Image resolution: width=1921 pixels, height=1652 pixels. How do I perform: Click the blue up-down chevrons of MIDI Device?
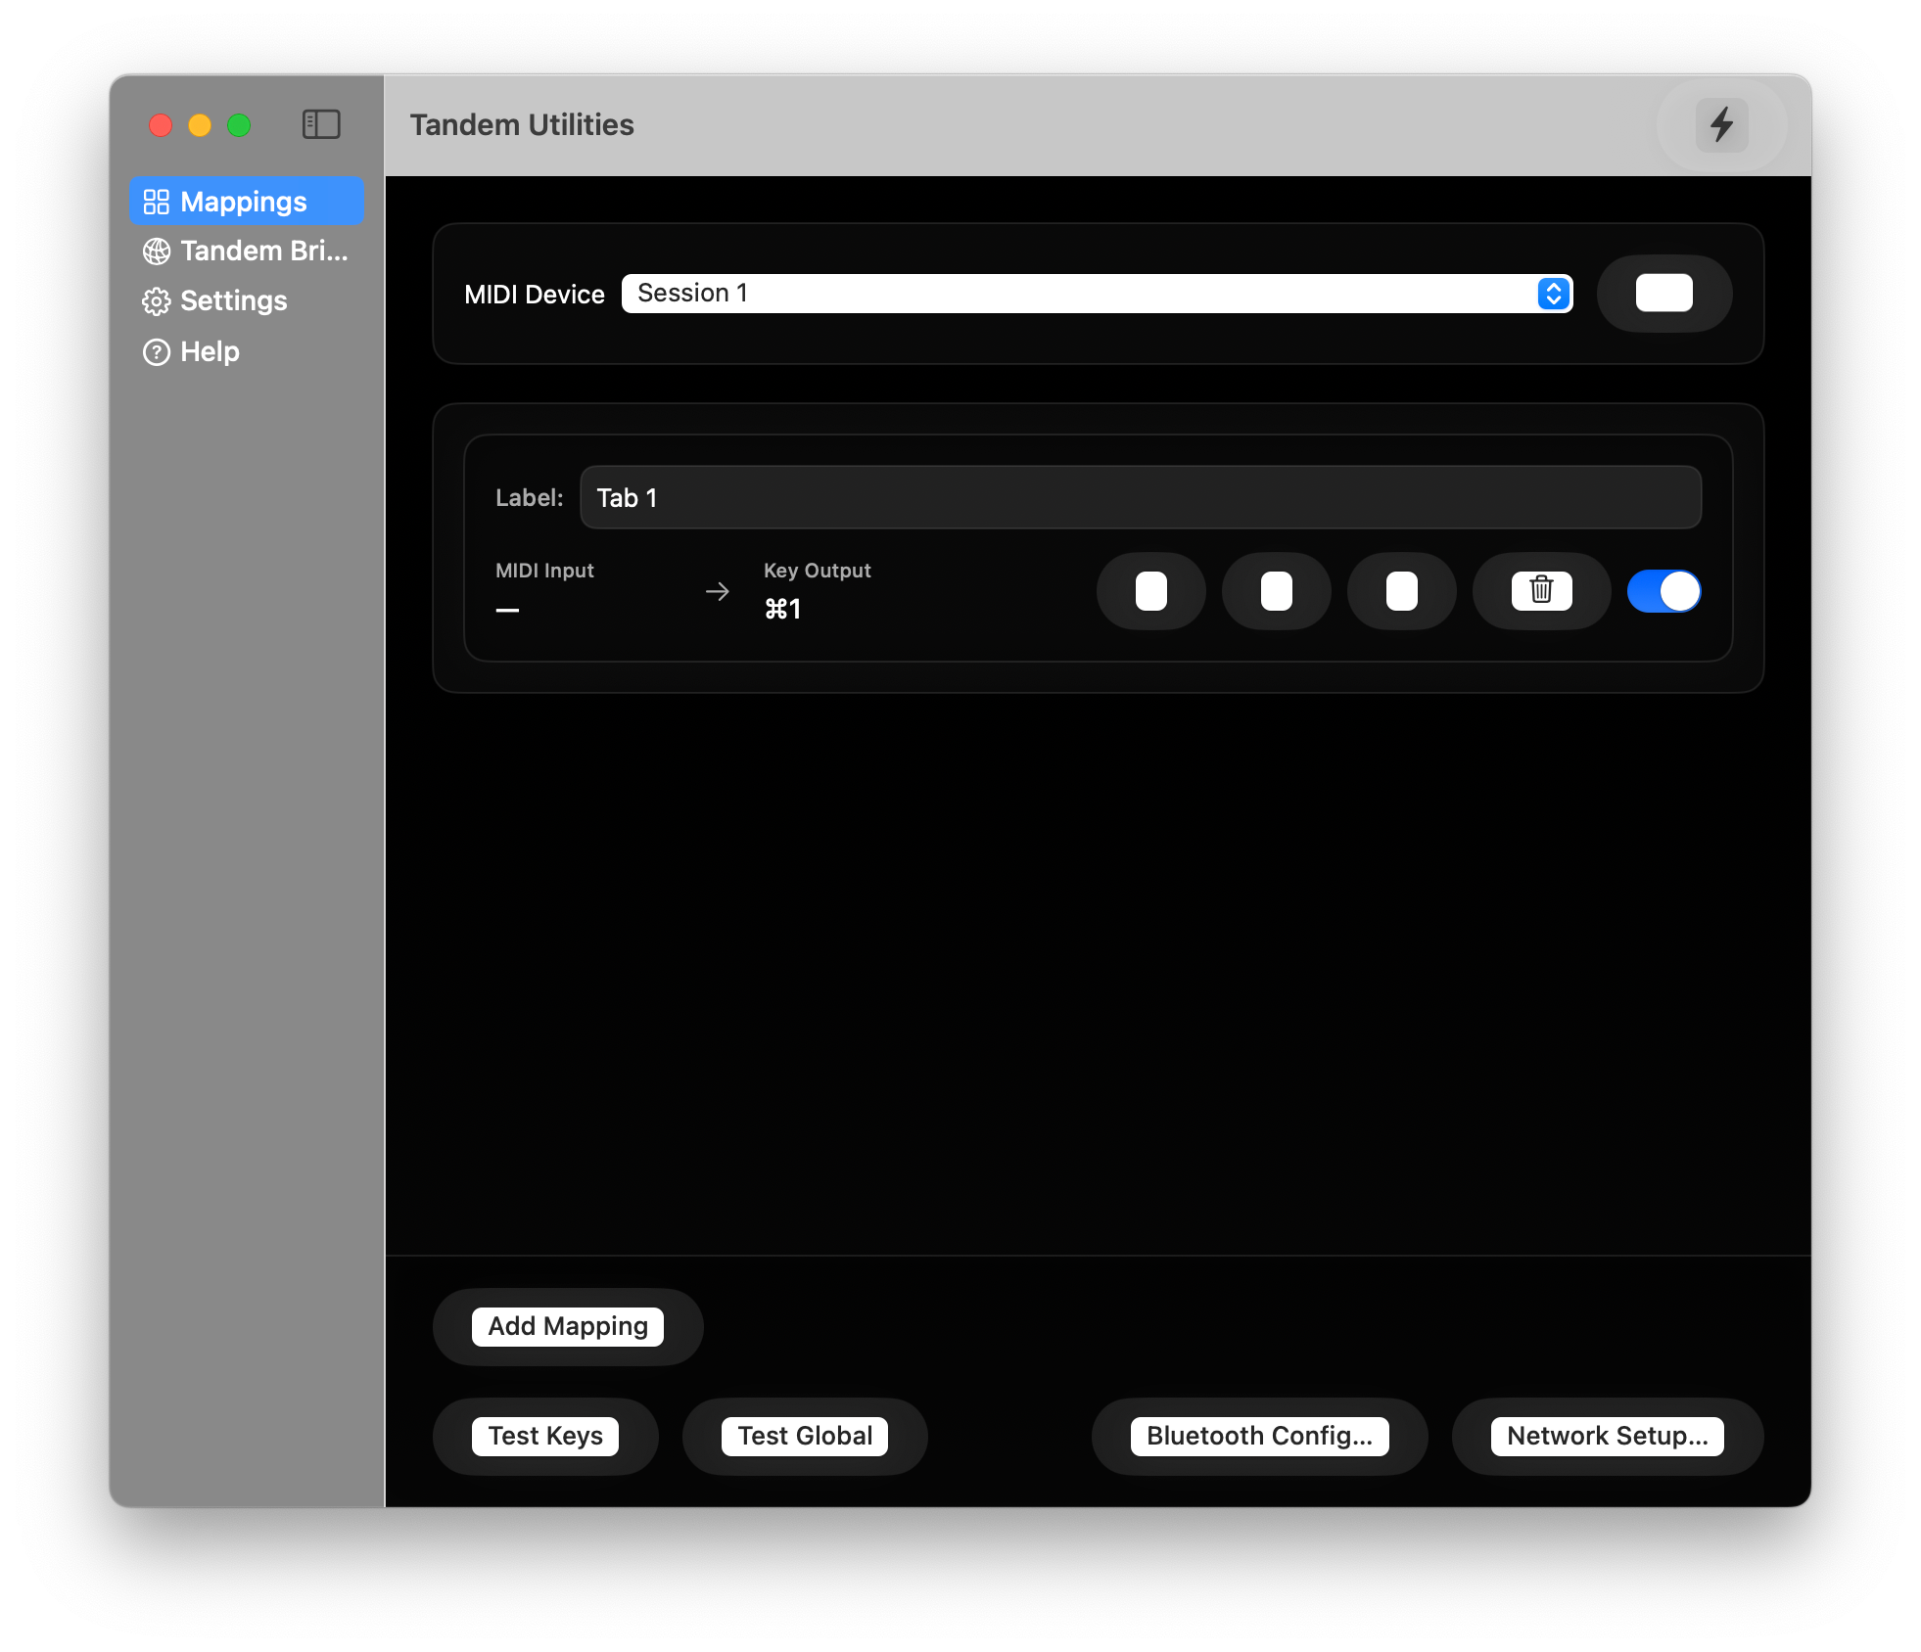pos(1554,294)
